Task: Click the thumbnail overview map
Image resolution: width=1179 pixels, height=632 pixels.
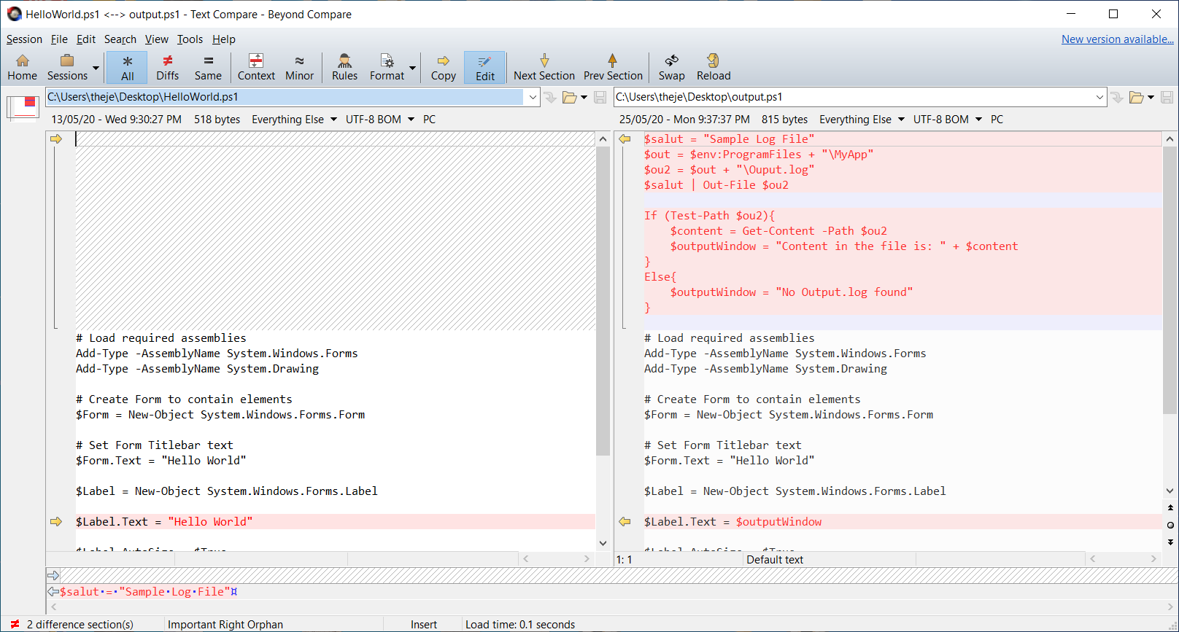Action: tap(23, 107)
